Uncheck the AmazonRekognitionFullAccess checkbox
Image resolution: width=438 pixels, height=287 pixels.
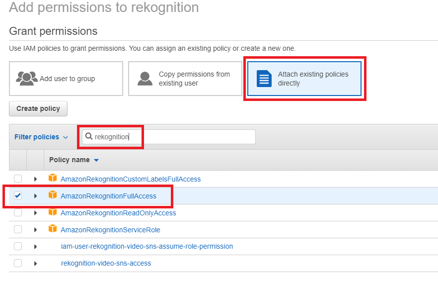click(18, 195)
